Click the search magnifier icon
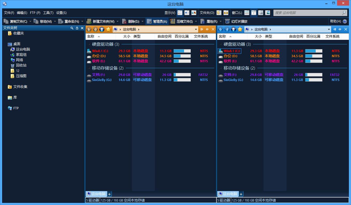The image size is (351, 205). point(344,13)
